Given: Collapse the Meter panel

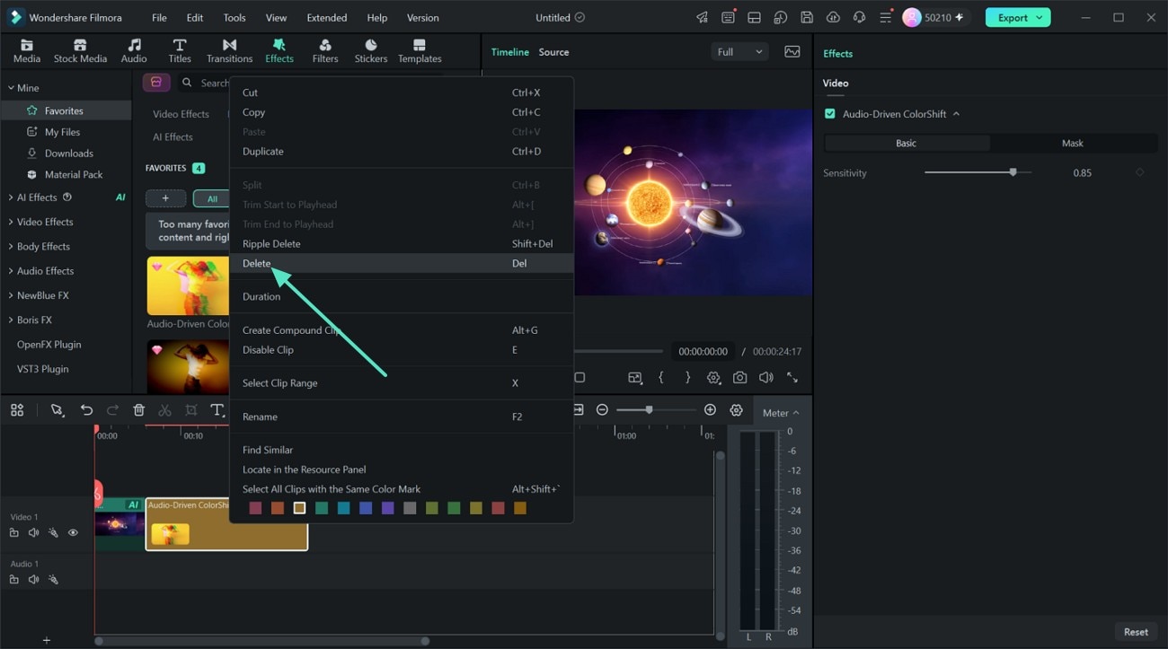Looking at the screenshot, I should pyautogui.click(x=780, y=413).
